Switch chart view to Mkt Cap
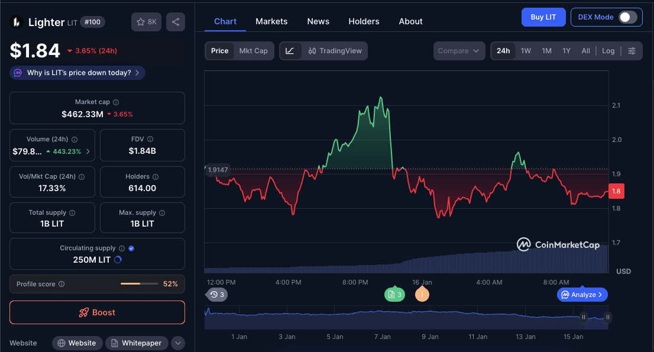 254,51
